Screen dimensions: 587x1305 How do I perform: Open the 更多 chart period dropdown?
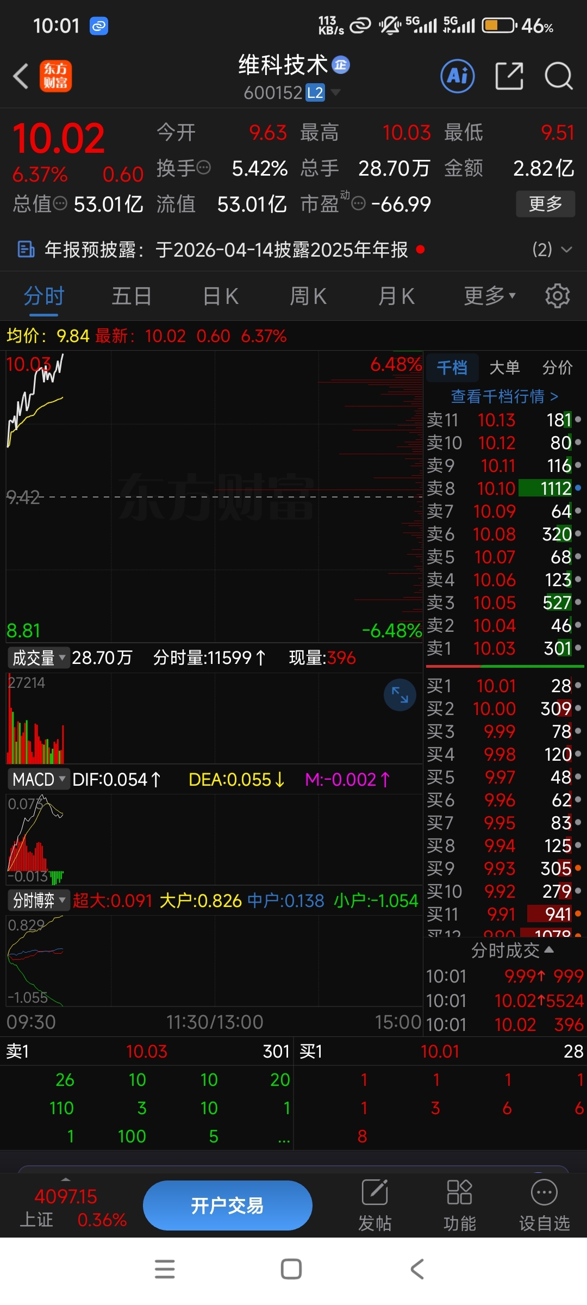coord(489,296)
